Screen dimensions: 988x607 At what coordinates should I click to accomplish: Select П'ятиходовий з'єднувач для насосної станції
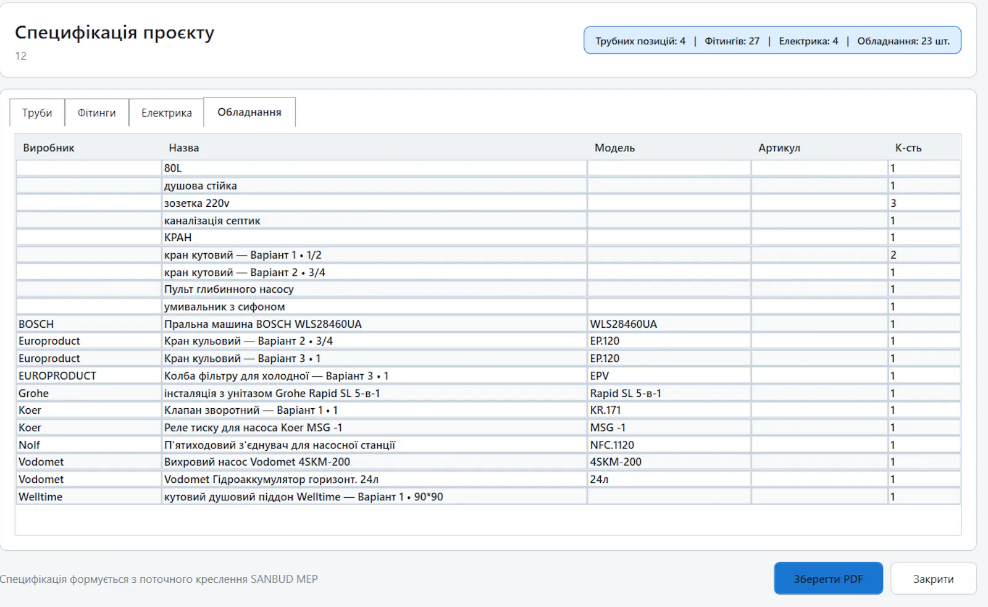374,445
